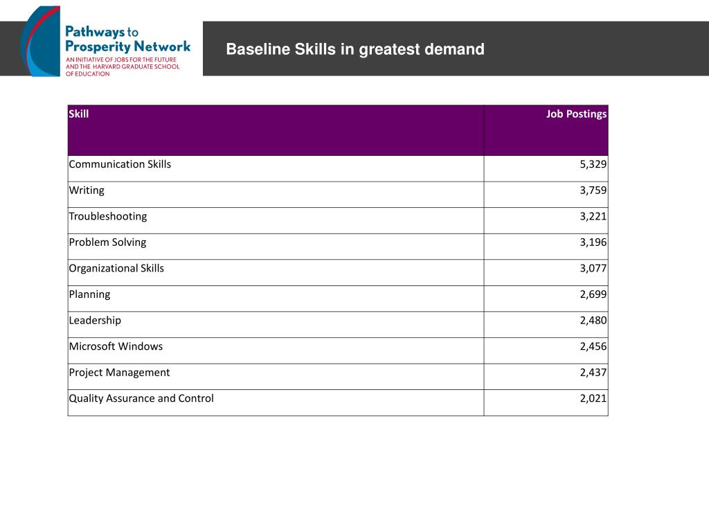Click the value 2,699
The width and height of the screenshot is (709, 532).
593,294
